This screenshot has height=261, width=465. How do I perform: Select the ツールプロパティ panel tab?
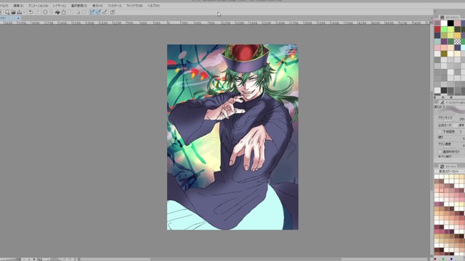[x=452, y=102]
